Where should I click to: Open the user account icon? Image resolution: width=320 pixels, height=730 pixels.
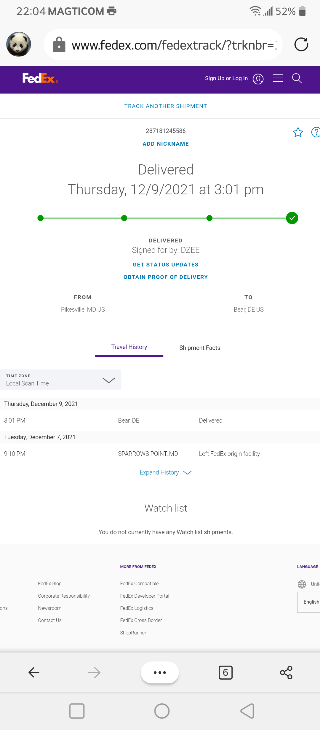point(258,79)
